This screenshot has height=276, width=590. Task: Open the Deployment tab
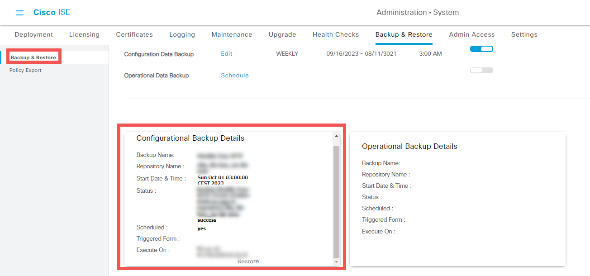33,34
